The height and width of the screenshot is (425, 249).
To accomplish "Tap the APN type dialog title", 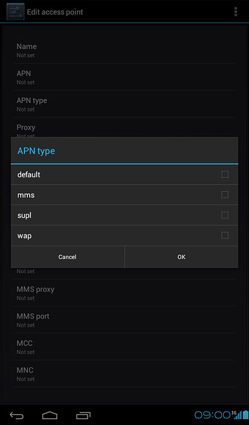I will [36, 151].
